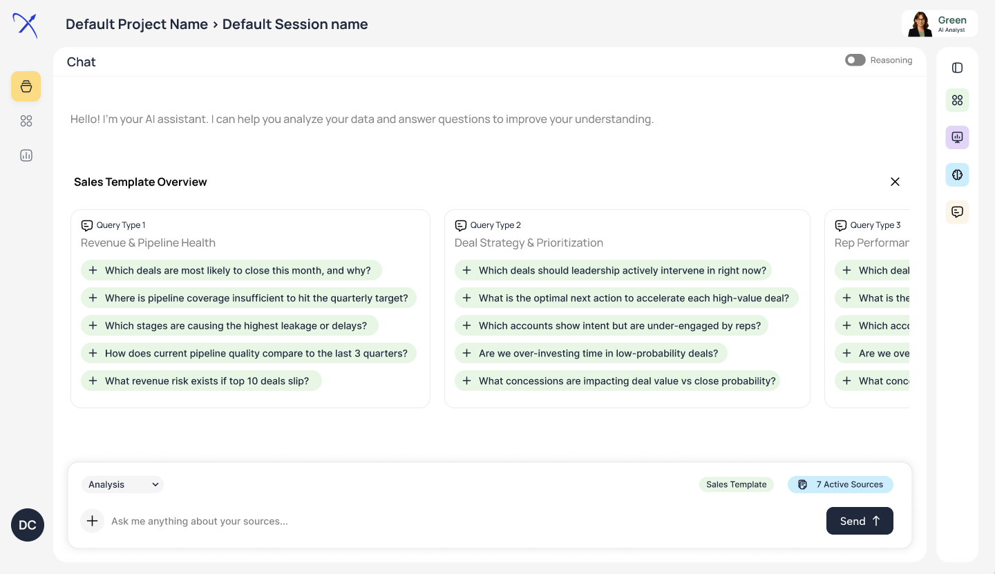Open the beige chat message icon in right sidebar
This screenshot has width=995, height=574.
[957, 212]
